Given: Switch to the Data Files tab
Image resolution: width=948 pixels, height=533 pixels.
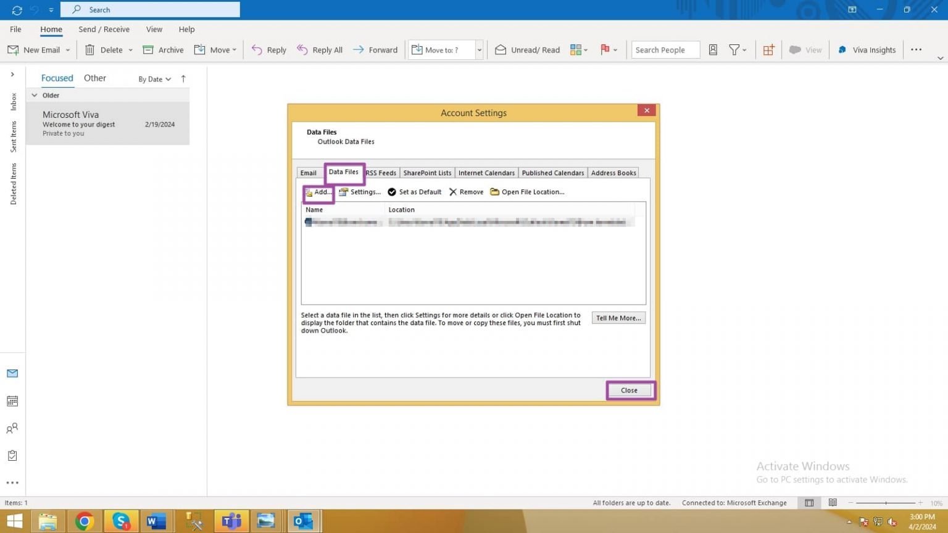Looking at the screenshot, I should 344,173.
